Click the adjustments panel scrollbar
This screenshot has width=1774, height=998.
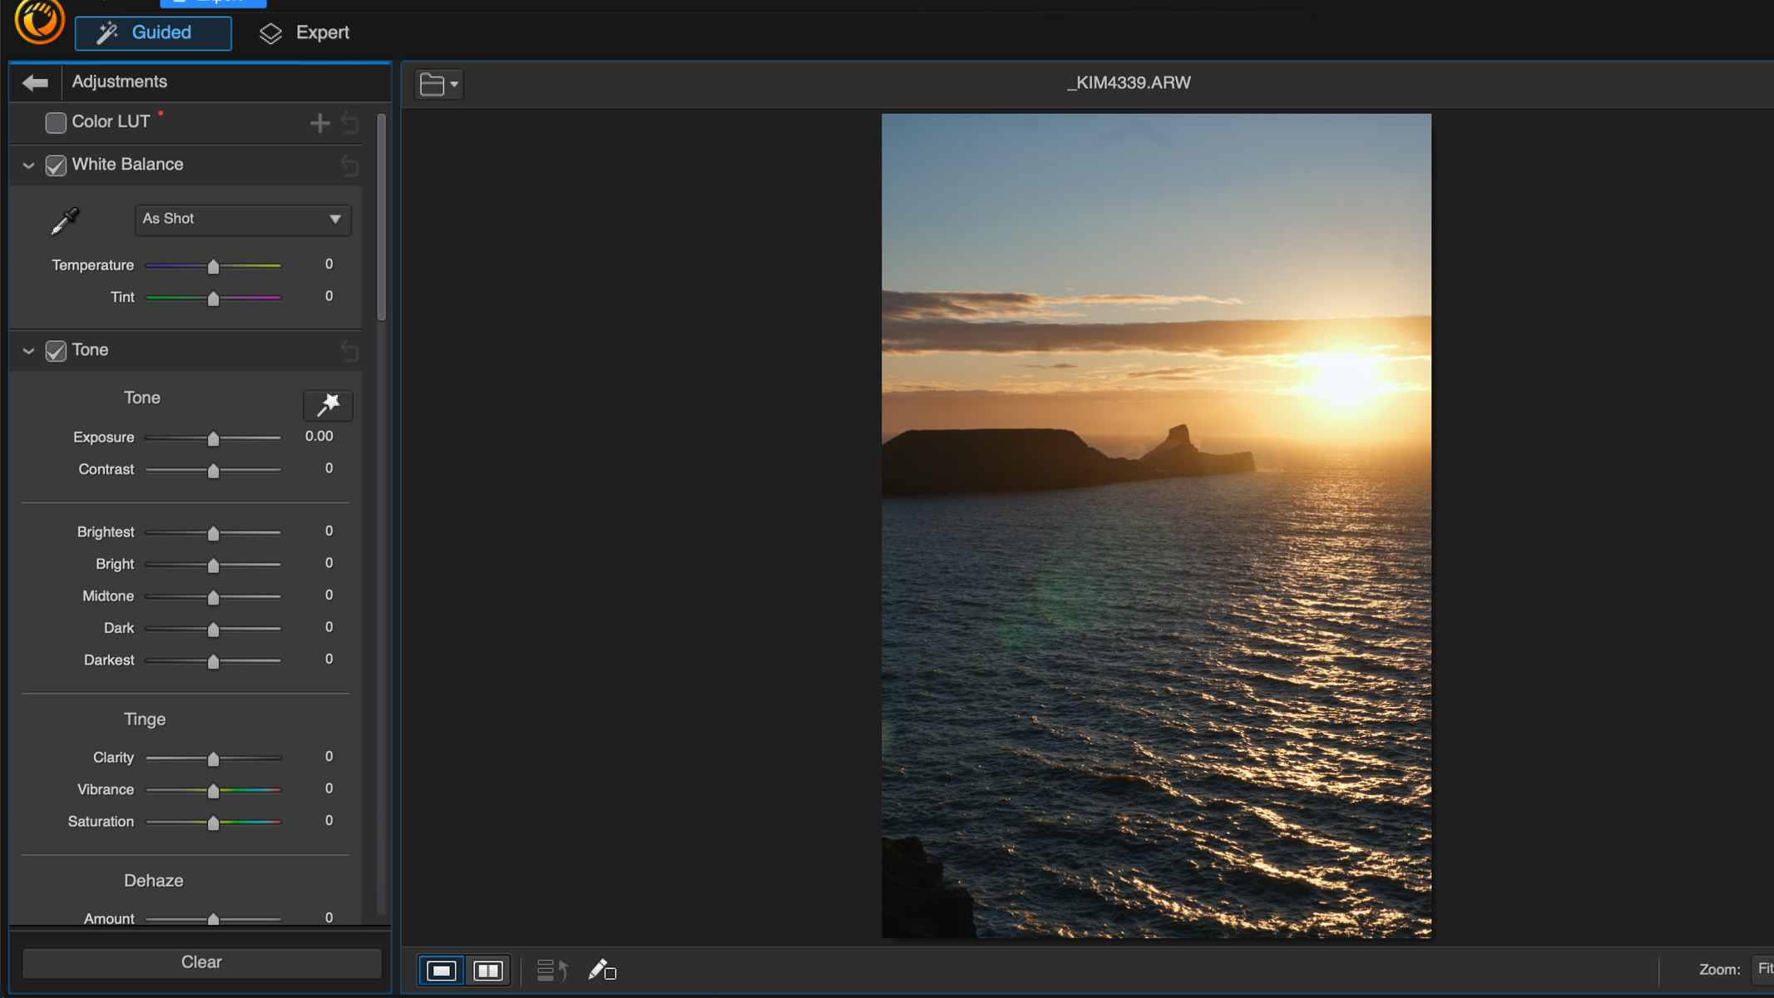coord(382,218)
